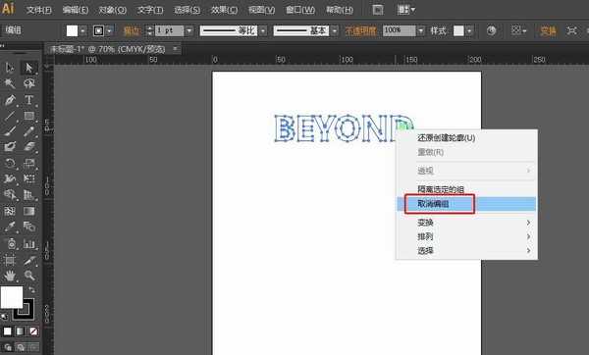The image size is (589, 355).
Task: Select the Line Segment tool
Action: click(x=10, y=116)
